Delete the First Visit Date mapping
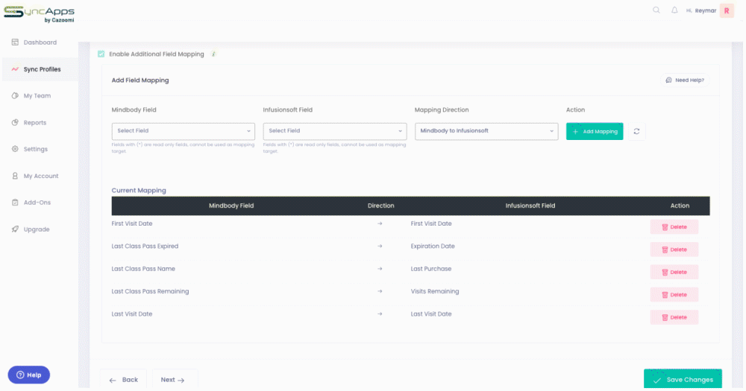This screenshot has width=746, height=391. [x=674, y=227]
